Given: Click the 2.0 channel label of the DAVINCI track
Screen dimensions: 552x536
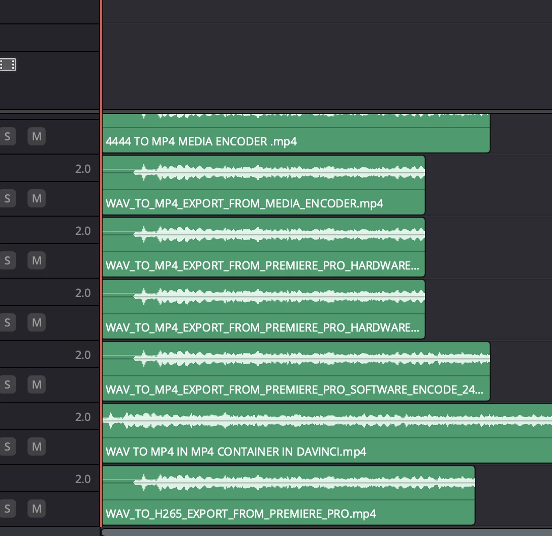Looking at the screenshot, I should click(83, 417).
